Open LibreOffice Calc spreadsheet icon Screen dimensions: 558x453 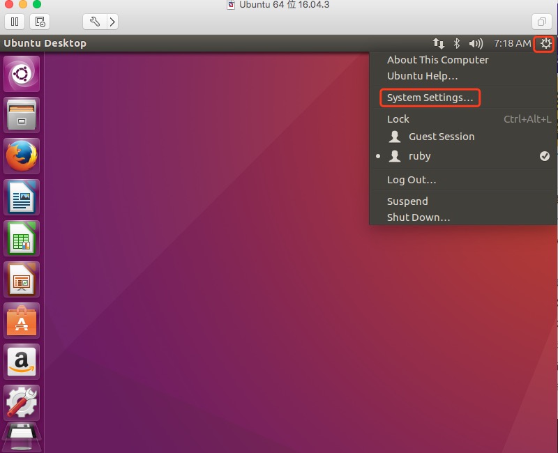22,238
